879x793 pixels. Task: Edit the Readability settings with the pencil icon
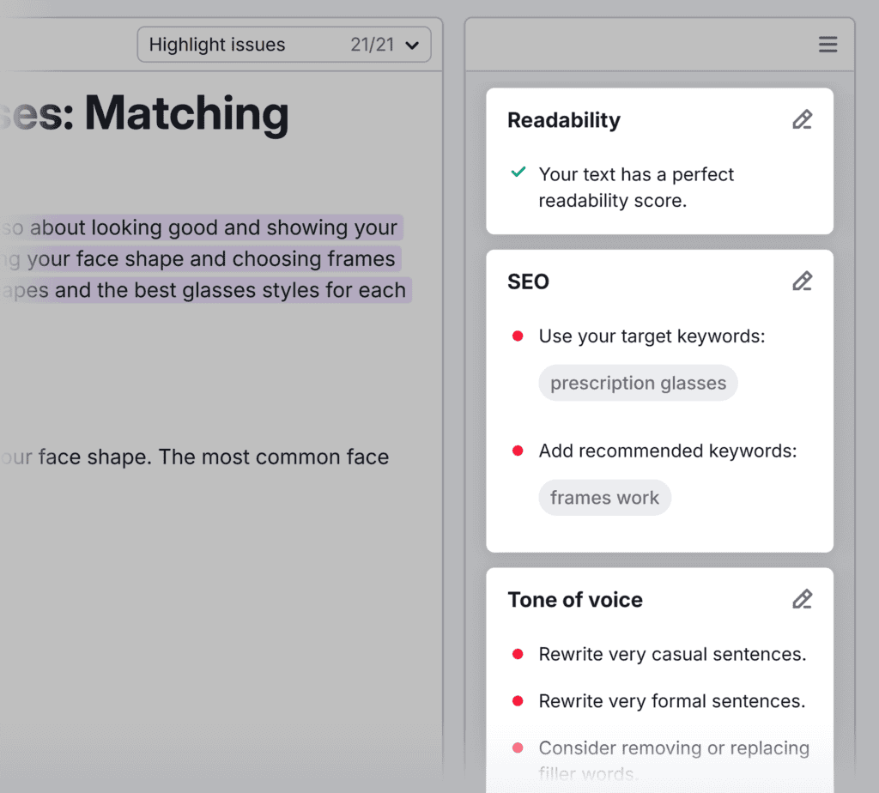(x=802, y=120)
